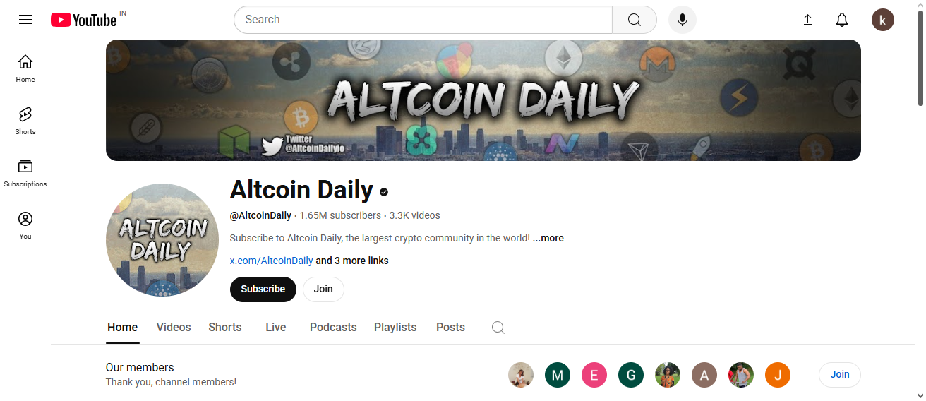Open the notifications bell
926x401 pixels.
pos(842,20)
